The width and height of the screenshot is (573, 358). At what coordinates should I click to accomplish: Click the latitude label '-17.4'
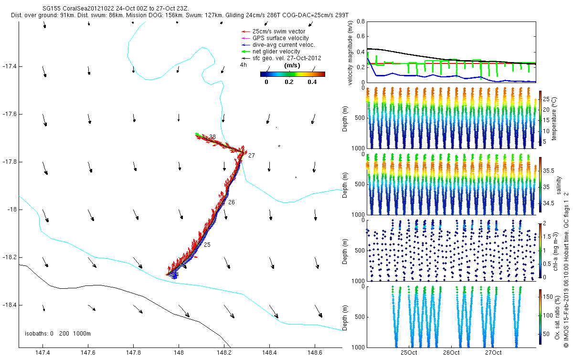coord(9,66)
